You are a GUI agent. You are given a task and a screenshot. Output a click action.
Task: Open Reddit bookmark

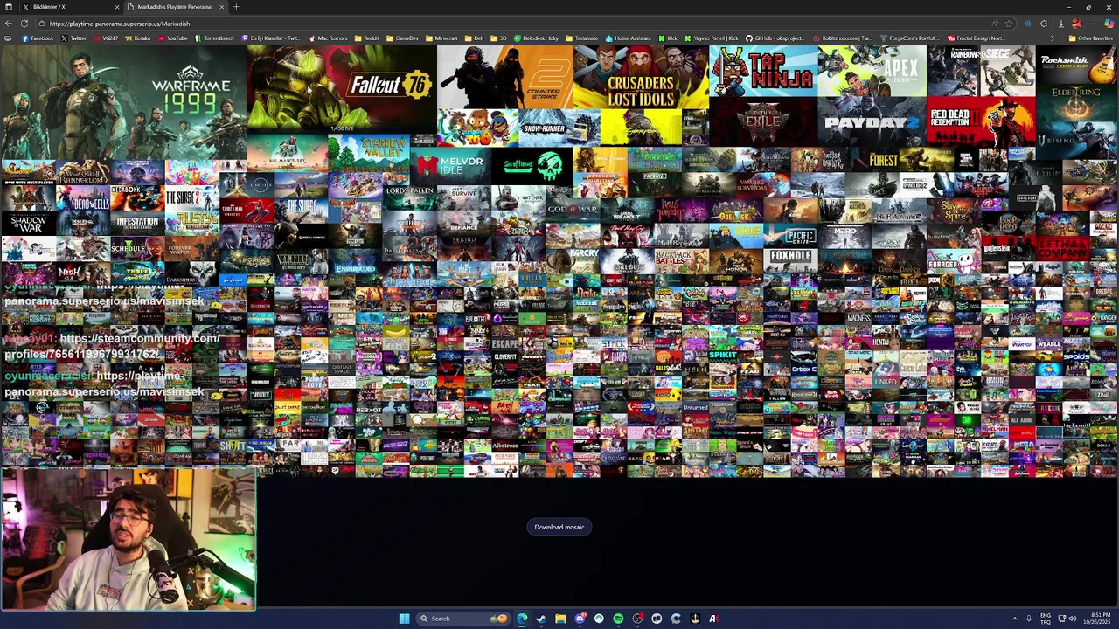368,38
